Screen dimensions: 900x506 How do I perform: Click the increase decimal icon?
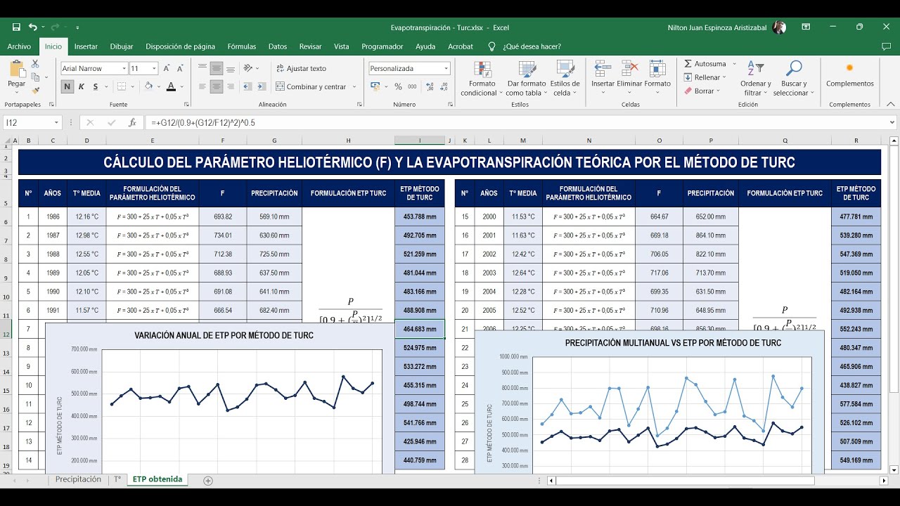pos(428,86)
